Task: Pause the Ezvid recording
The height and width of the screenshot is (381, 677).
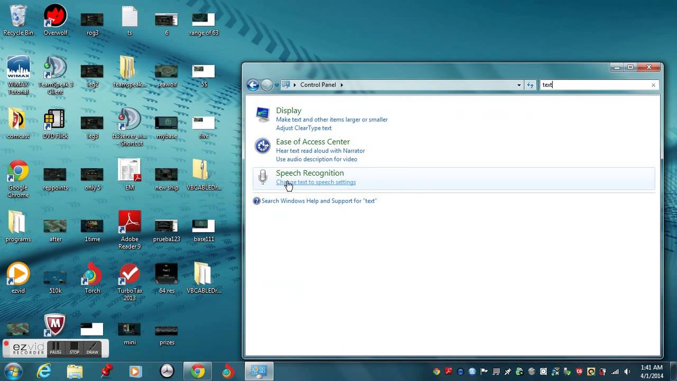Action: pos(56,349)
